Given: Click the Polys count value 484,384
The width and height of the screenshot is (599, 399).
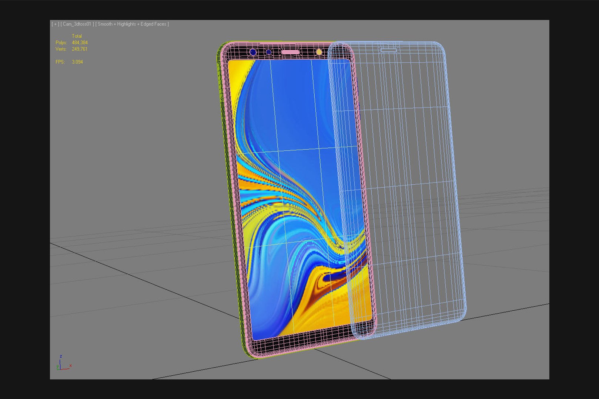Looking at the screenshot, I should click(80, 42).
